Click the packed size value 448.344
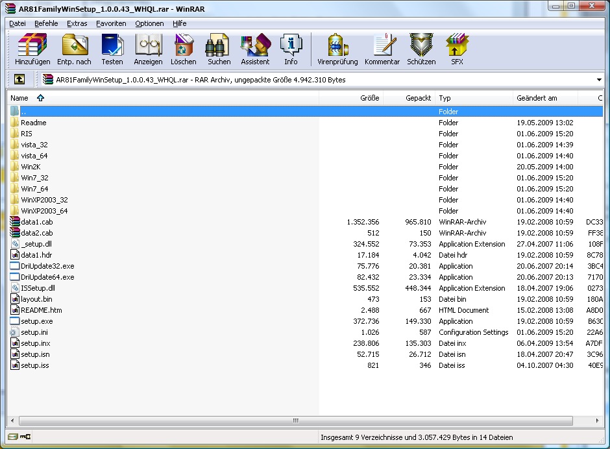Viewport: 610px width, 449px height. pyautogui.click(x=418, y=288)
